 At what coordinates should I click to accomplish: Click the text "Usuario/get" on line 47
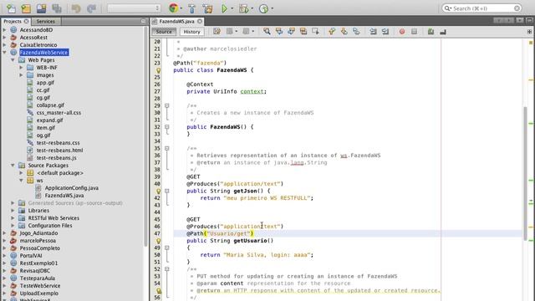click(x=228, y=233)
